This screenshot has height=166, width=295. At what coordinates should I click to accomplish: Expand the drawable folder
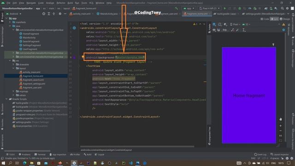pos(13,65)
